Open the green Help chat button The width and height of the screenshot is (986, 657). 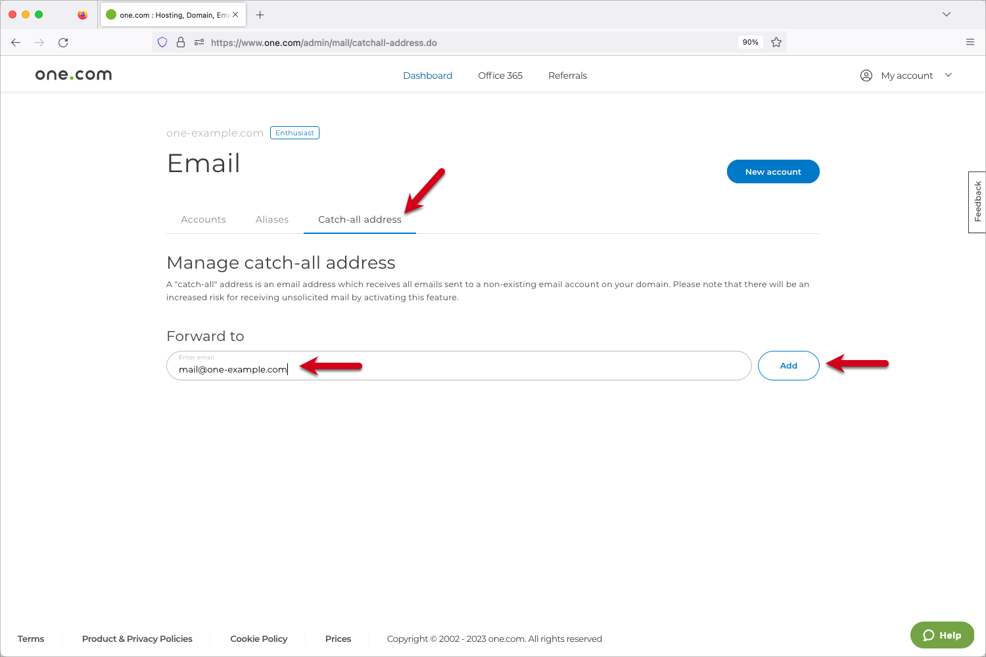pyautogui.click(x=942, y=635)
